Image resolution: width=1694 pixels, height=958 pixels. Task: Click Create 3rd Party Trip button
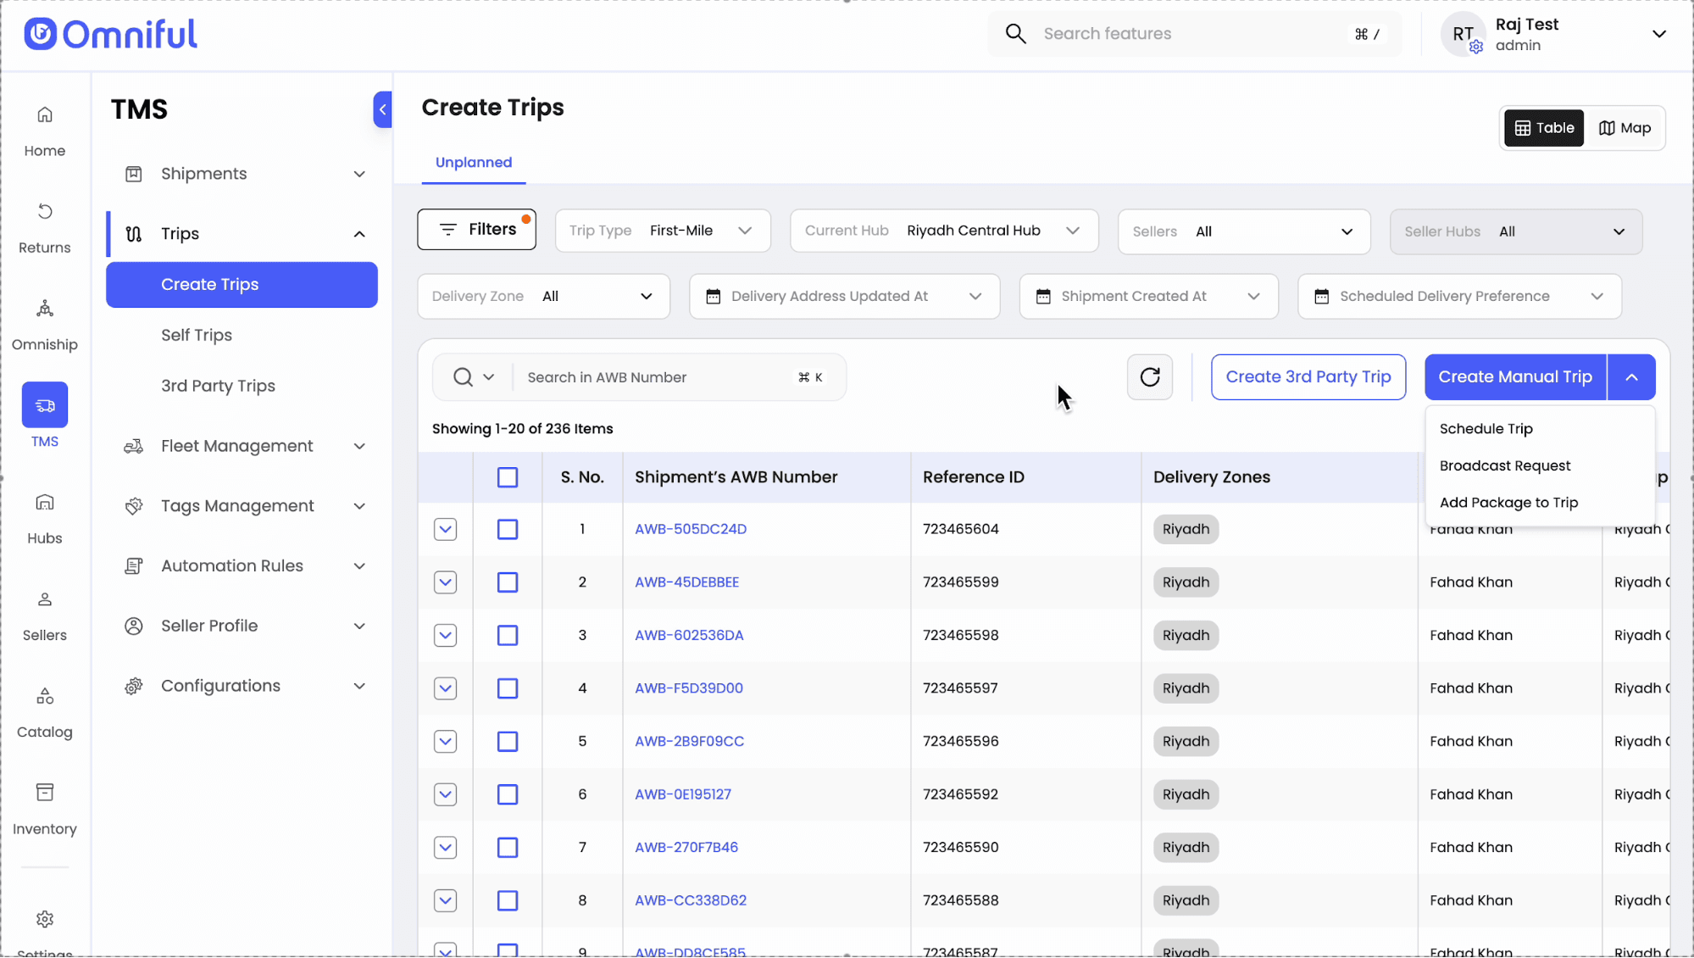coord(1308,377)
